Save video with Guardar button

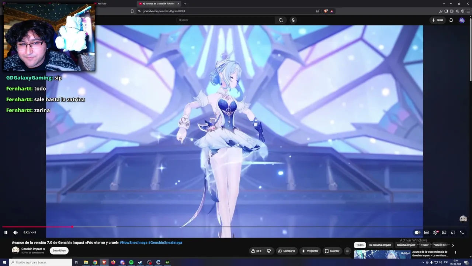[x=332, y=251]
